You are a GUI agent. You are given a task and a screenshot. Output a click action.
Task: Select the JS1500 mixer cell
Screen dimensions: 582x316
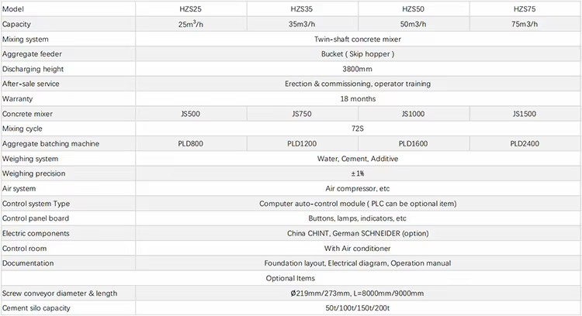click(x=525, y=114)
